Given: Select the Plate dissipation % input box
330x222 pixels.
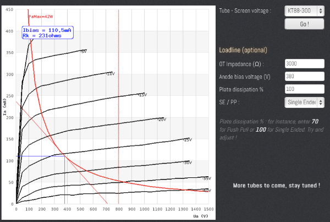Looking at the screenshot, I should (304, 89).
